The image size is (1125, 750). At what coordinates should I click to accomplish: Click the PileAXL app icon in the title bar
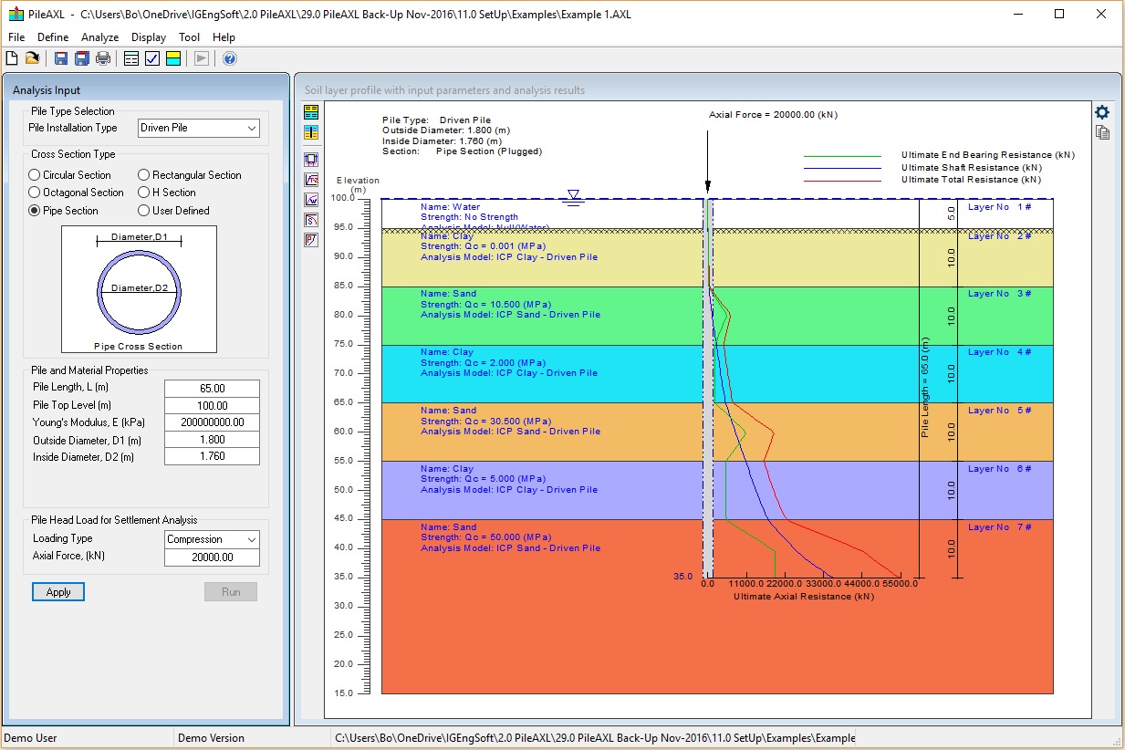(x=15, y=14)
